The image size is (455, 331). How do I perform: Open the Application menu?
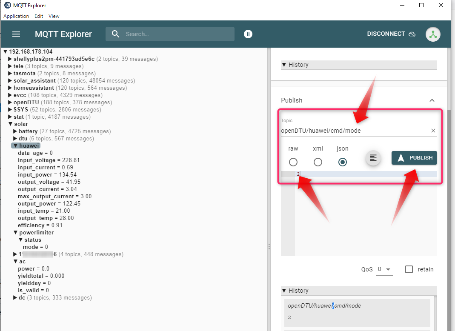point(16,16)
